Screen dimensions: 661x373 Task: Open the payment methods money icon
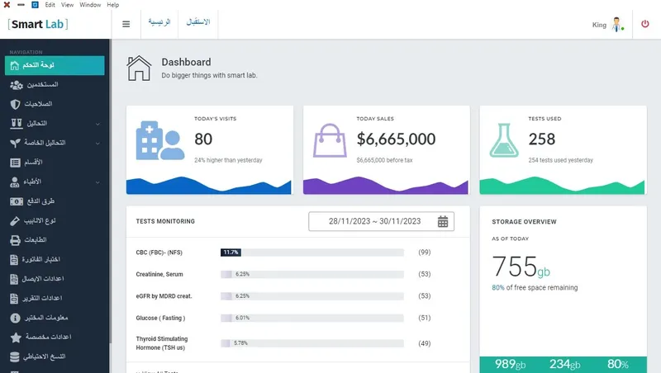pyautogui.click(x=17, y=201)
